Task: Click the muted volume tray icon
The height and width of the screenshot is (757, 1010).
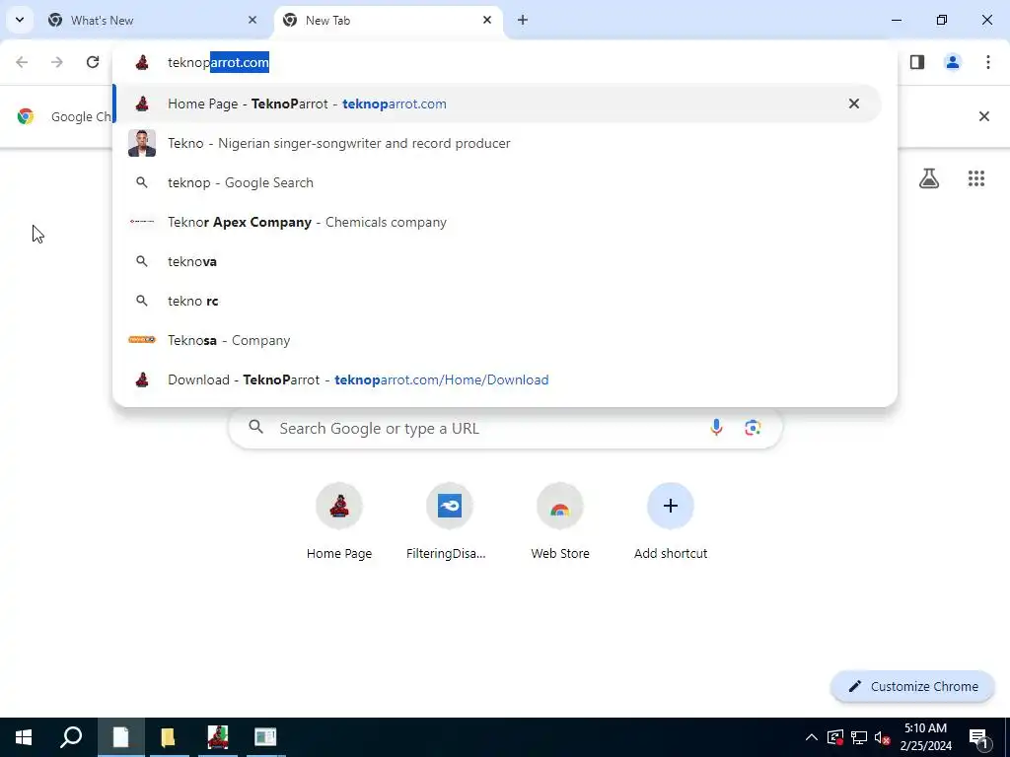Action: (x=883, y=737)
